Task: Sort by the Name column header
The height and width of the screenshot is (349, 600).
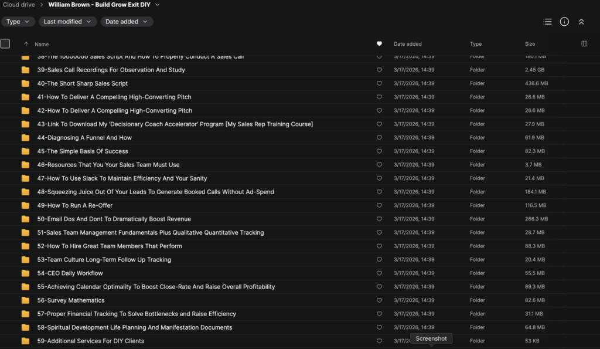Action: coord(42,44)
